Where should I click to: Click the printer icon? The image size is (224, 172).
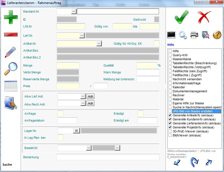point(194,35)
